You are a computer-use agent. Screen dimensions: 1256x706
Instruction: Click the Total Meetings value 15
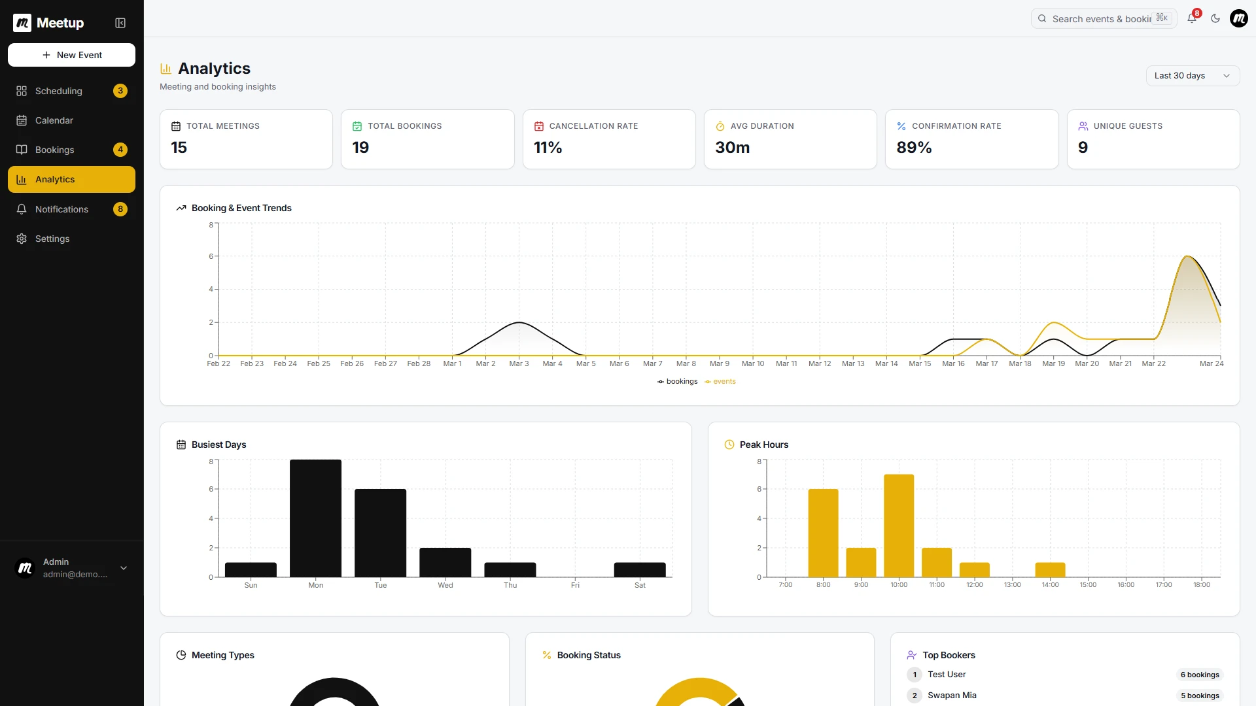click(179, 148)
